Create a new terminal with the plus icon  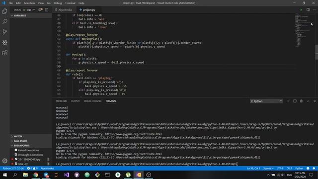pyautogui.click(x=288, y=101)
